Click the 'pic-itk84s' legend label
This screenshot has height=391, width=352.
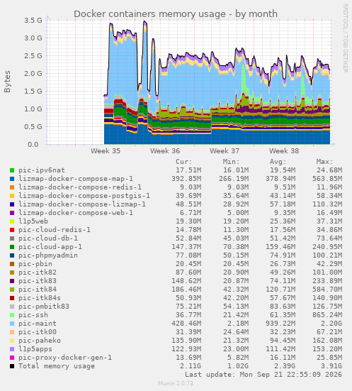point(40,298)
